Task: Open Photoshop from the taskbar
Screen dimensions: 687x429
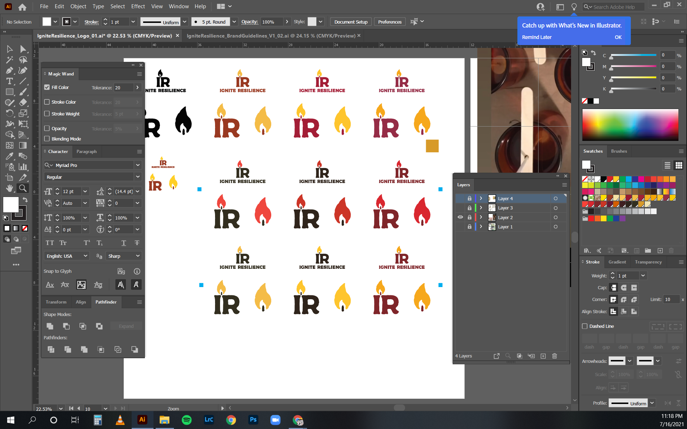Action: coord(253,420)
